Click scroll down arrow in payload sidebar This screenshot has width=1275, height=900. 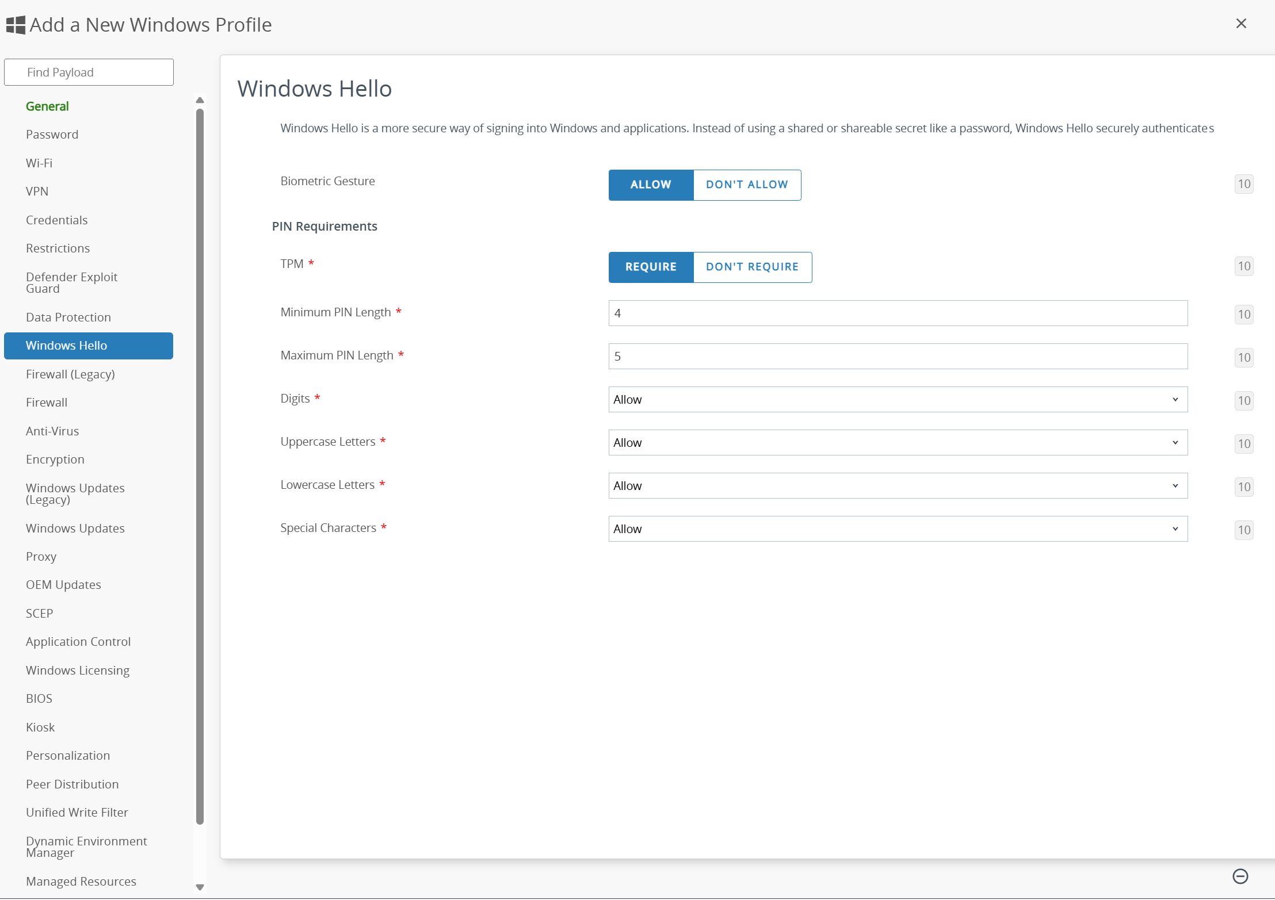tap(200, 887)
